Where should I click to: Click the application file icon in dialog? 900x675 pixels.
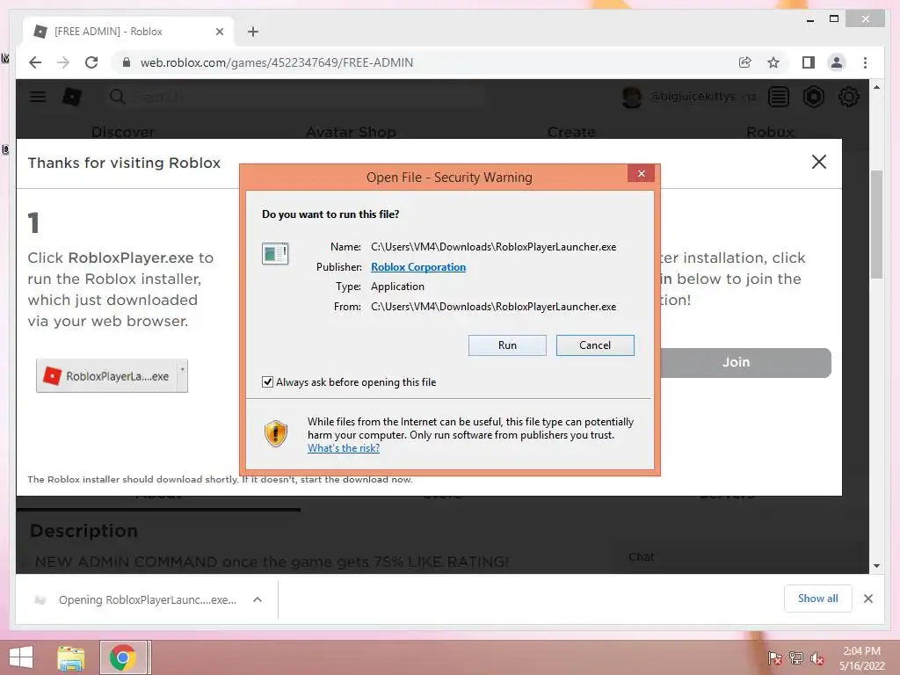(x=275, y=253)
